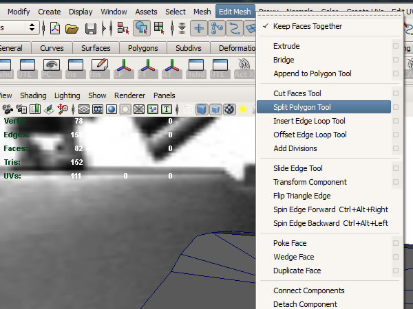This screenshot has width=413, height=309.
Task: Open Split Polygon Tool options box
Action: click(395, 108)
